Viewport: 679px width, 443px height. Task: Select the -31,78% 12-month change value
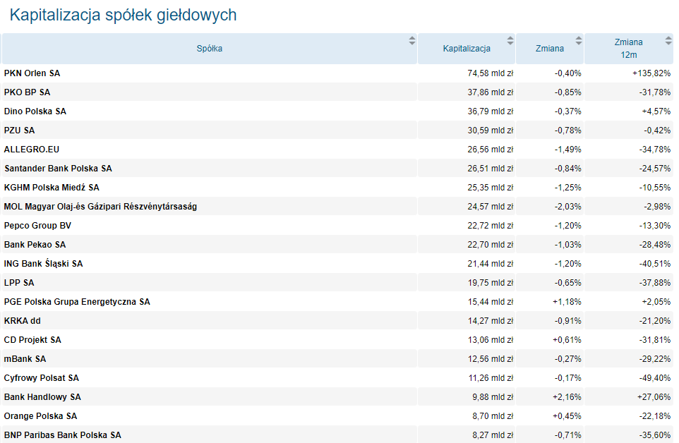pyautogui.click(x=655, y=92)
